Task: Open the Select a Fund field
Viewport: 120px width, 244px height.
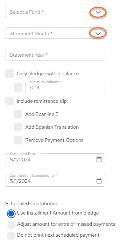Action: click(x=55, y=12)
